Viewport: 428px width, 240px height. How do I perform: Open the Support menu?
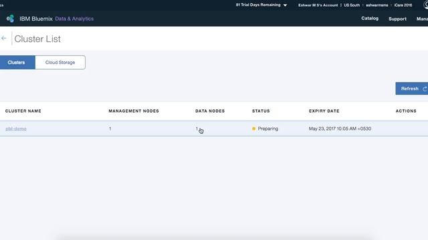coord(397,19)
